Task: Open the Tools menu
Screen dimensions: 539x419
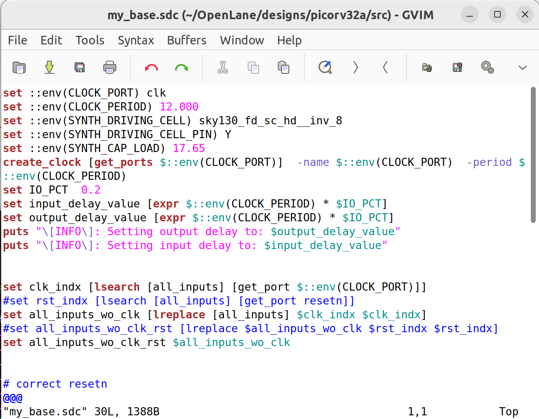Action: point(89,40)
